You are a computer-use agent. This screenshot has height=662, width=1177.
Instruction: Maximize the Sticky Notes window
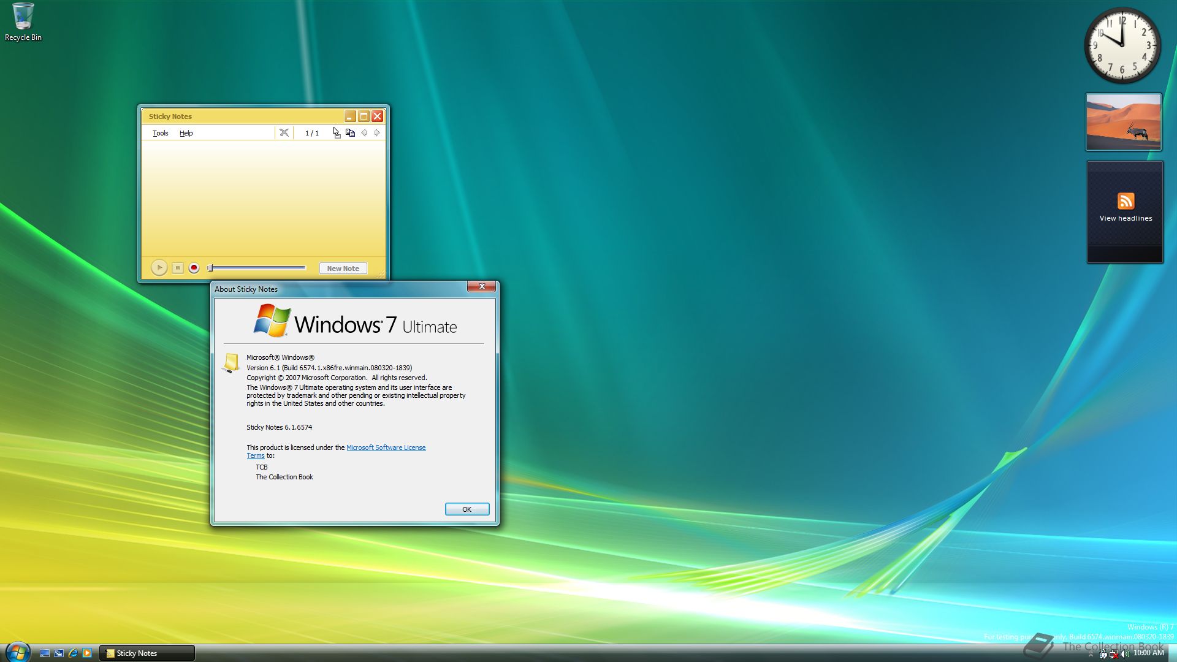(364, 116)
